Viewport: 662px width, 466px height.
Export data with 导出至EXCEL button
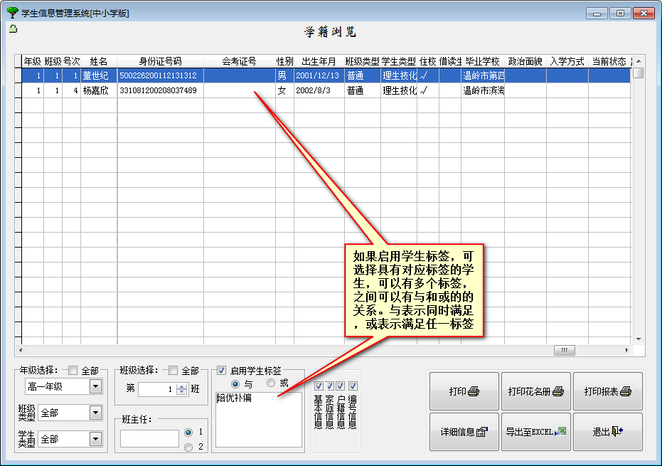[x=535, y=432]
